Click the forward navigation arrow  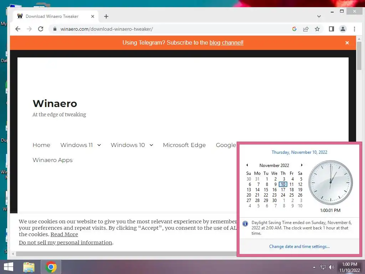click(29, 29)
